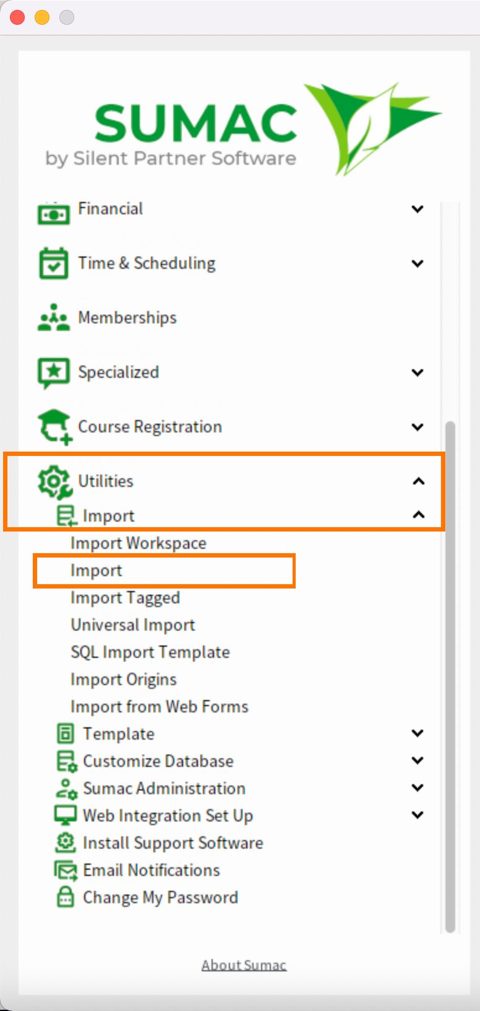Click the yellow minimize window button
Viewport: 480px width, 1011px height.
42,17
